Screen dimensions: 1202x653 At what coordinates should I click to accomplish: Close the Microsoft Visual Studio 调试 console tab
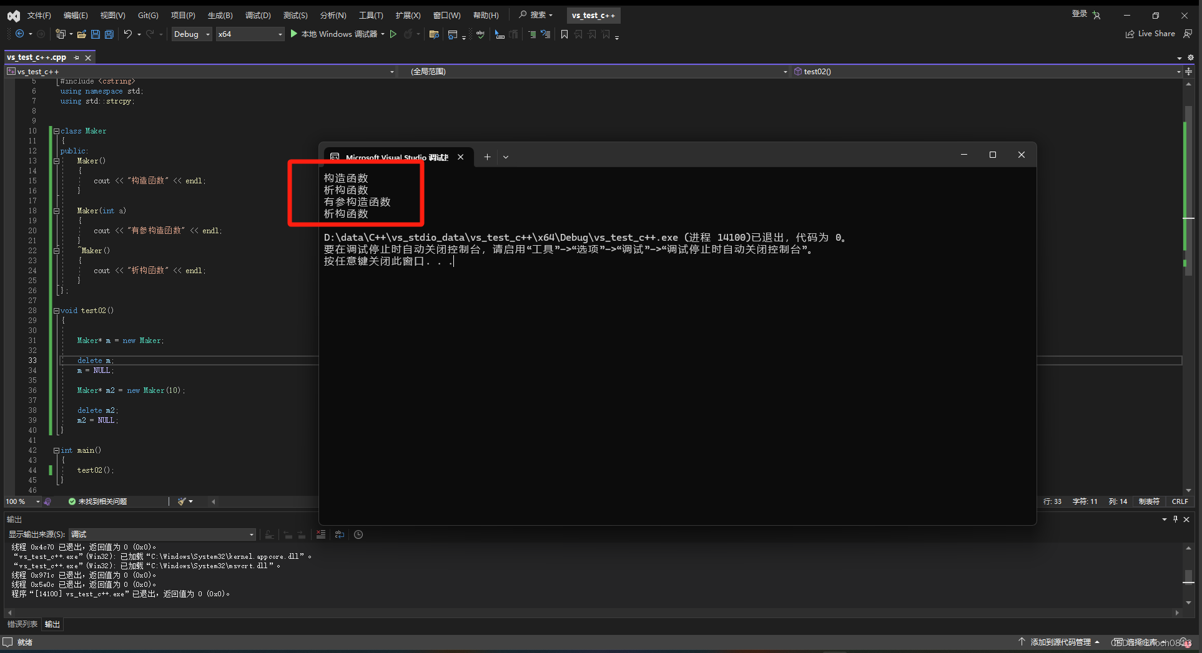click(461, 157)
